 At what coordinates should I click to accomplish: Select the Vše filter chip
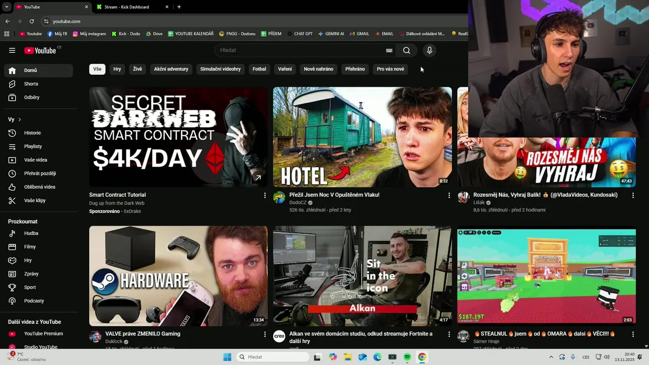[97, 69]
